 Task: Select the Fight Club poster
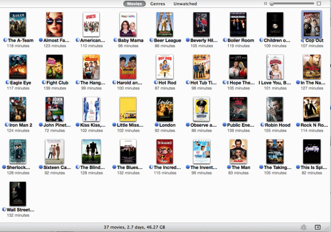[x=55, y=67]
